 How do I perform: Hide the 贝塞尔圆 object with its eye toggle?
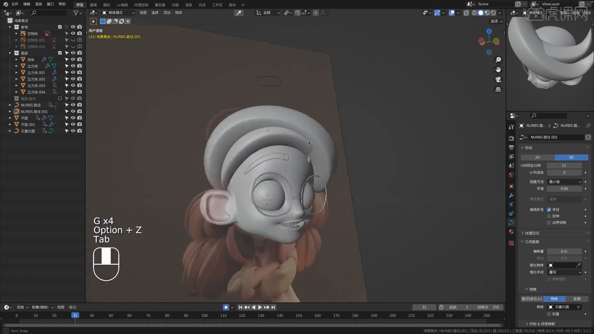click(73, 131)
